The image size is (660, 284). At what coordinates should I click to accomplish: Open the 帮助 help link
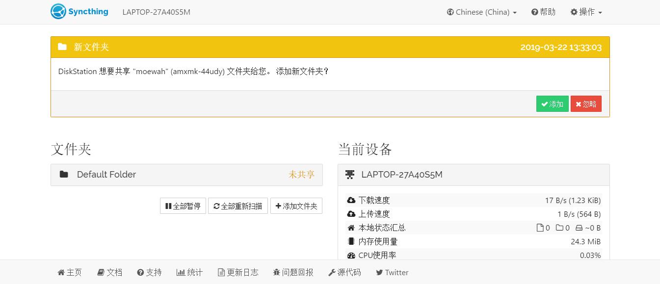(x=543, y=12)
